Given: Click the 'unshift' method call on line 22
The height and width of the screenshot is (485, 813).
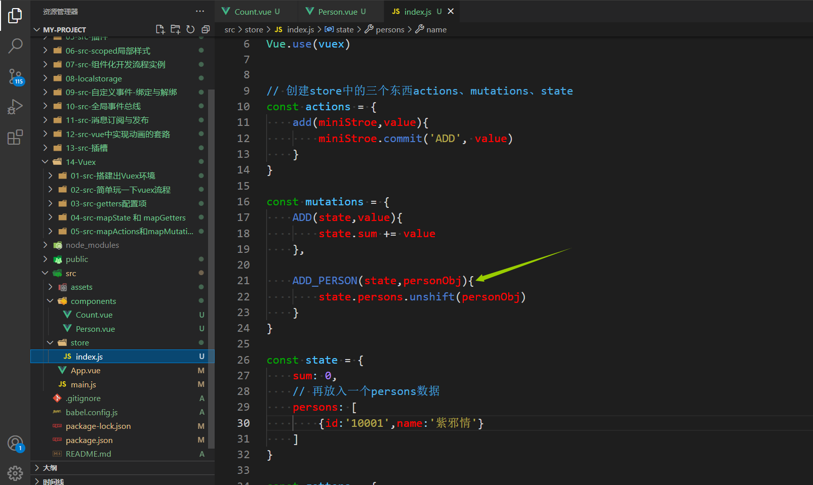Looking at the screenshot, I should pos(432,297).
